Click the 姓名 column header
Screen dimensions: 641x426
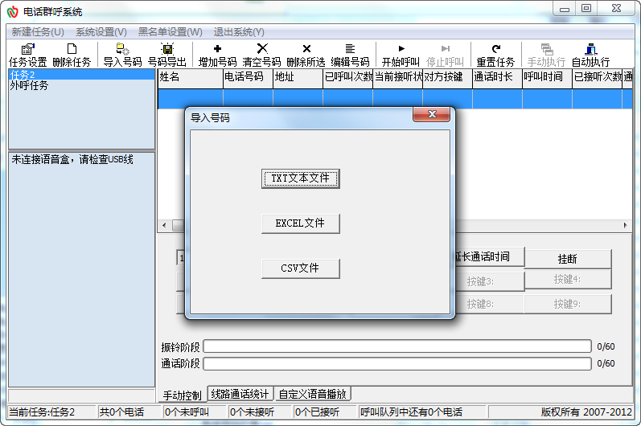click(x=190, y=78)
